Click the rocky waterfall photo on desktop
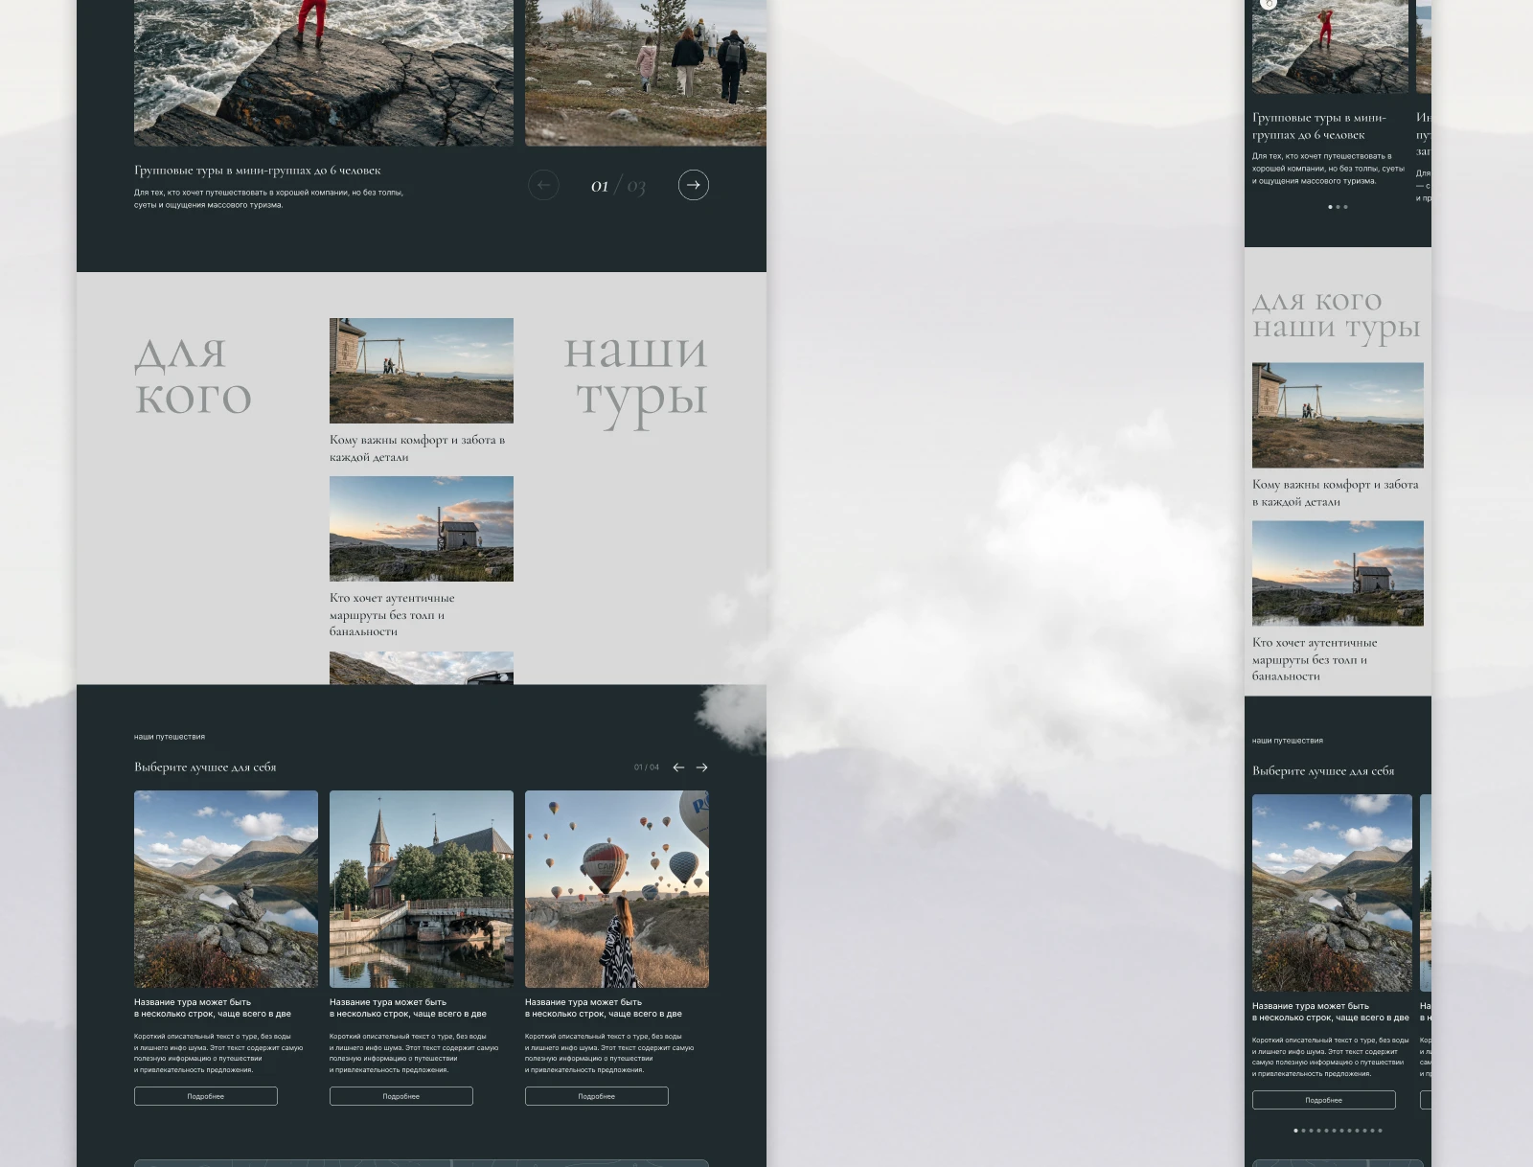The height and width of the screenshot is (1167, 1533). (x=324, y=73)
